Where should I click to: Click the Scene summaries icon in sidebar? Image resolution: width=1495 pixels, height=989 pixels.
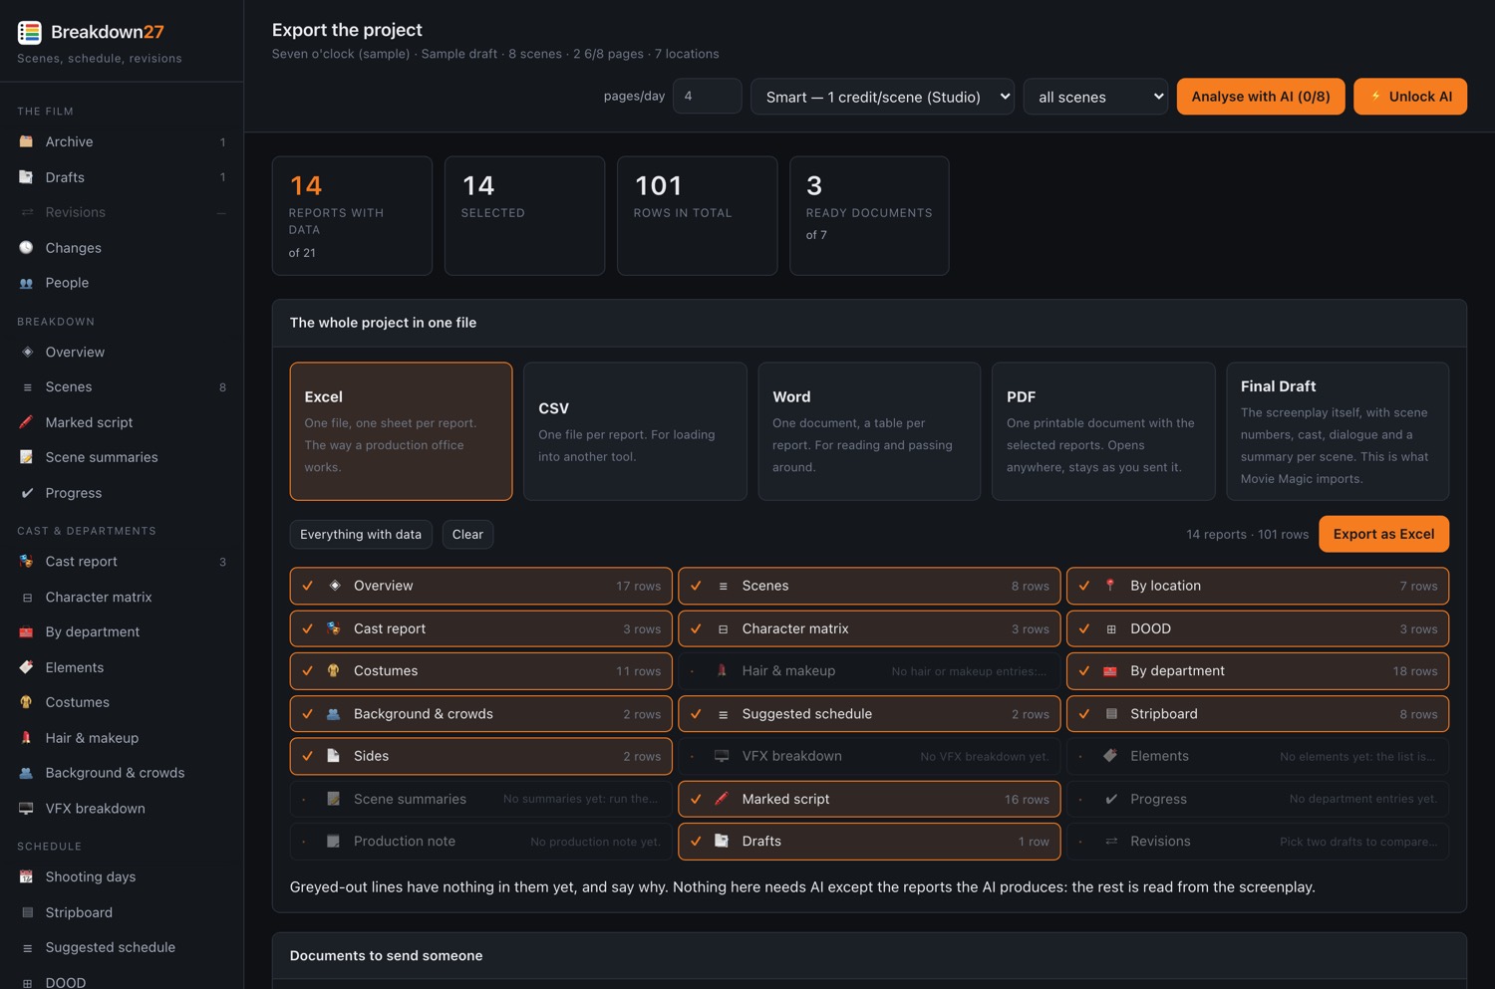tap(27, 457)
